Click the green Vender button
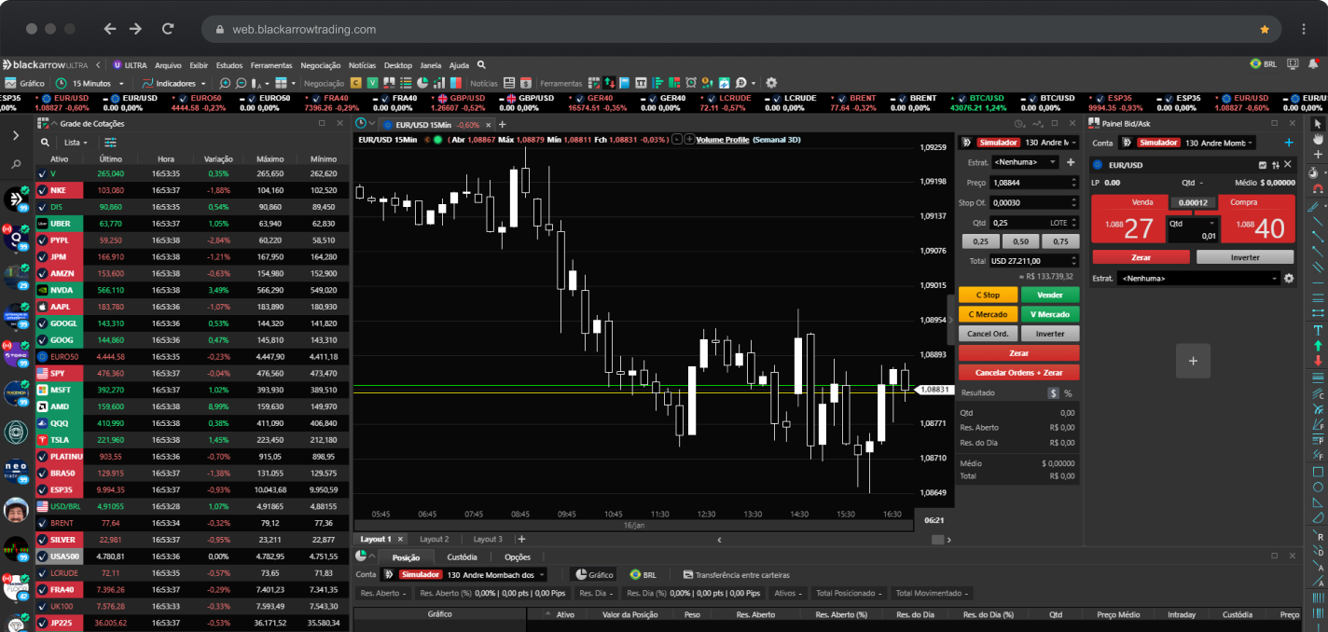 tap(1049, 295)
